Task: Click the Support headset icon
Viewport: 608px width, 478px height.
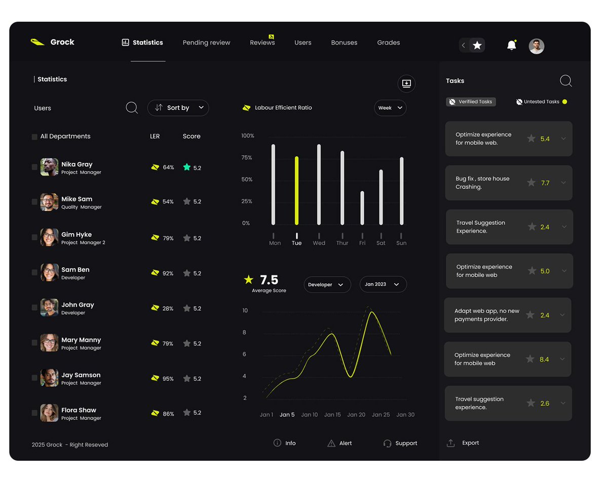Action: [x=388, y=443]
